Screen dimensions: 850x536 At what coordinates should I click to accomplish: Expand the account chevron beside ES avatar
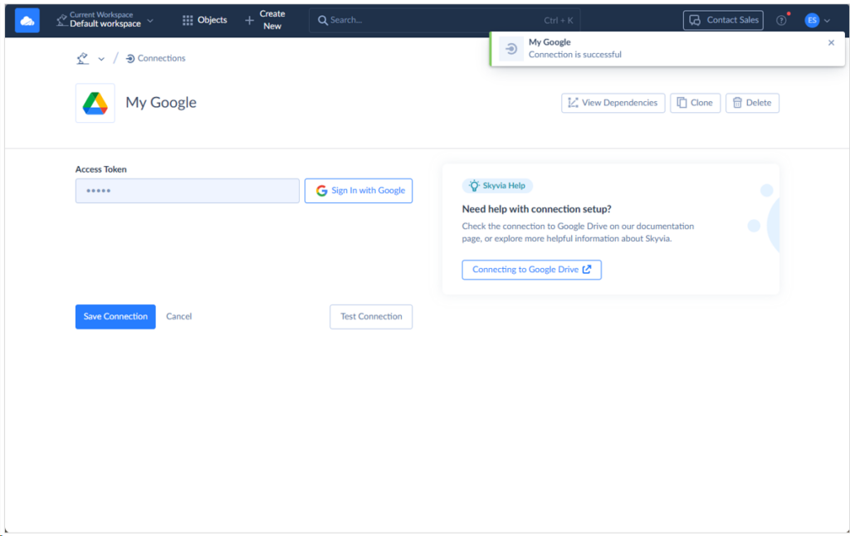point(828,21)
